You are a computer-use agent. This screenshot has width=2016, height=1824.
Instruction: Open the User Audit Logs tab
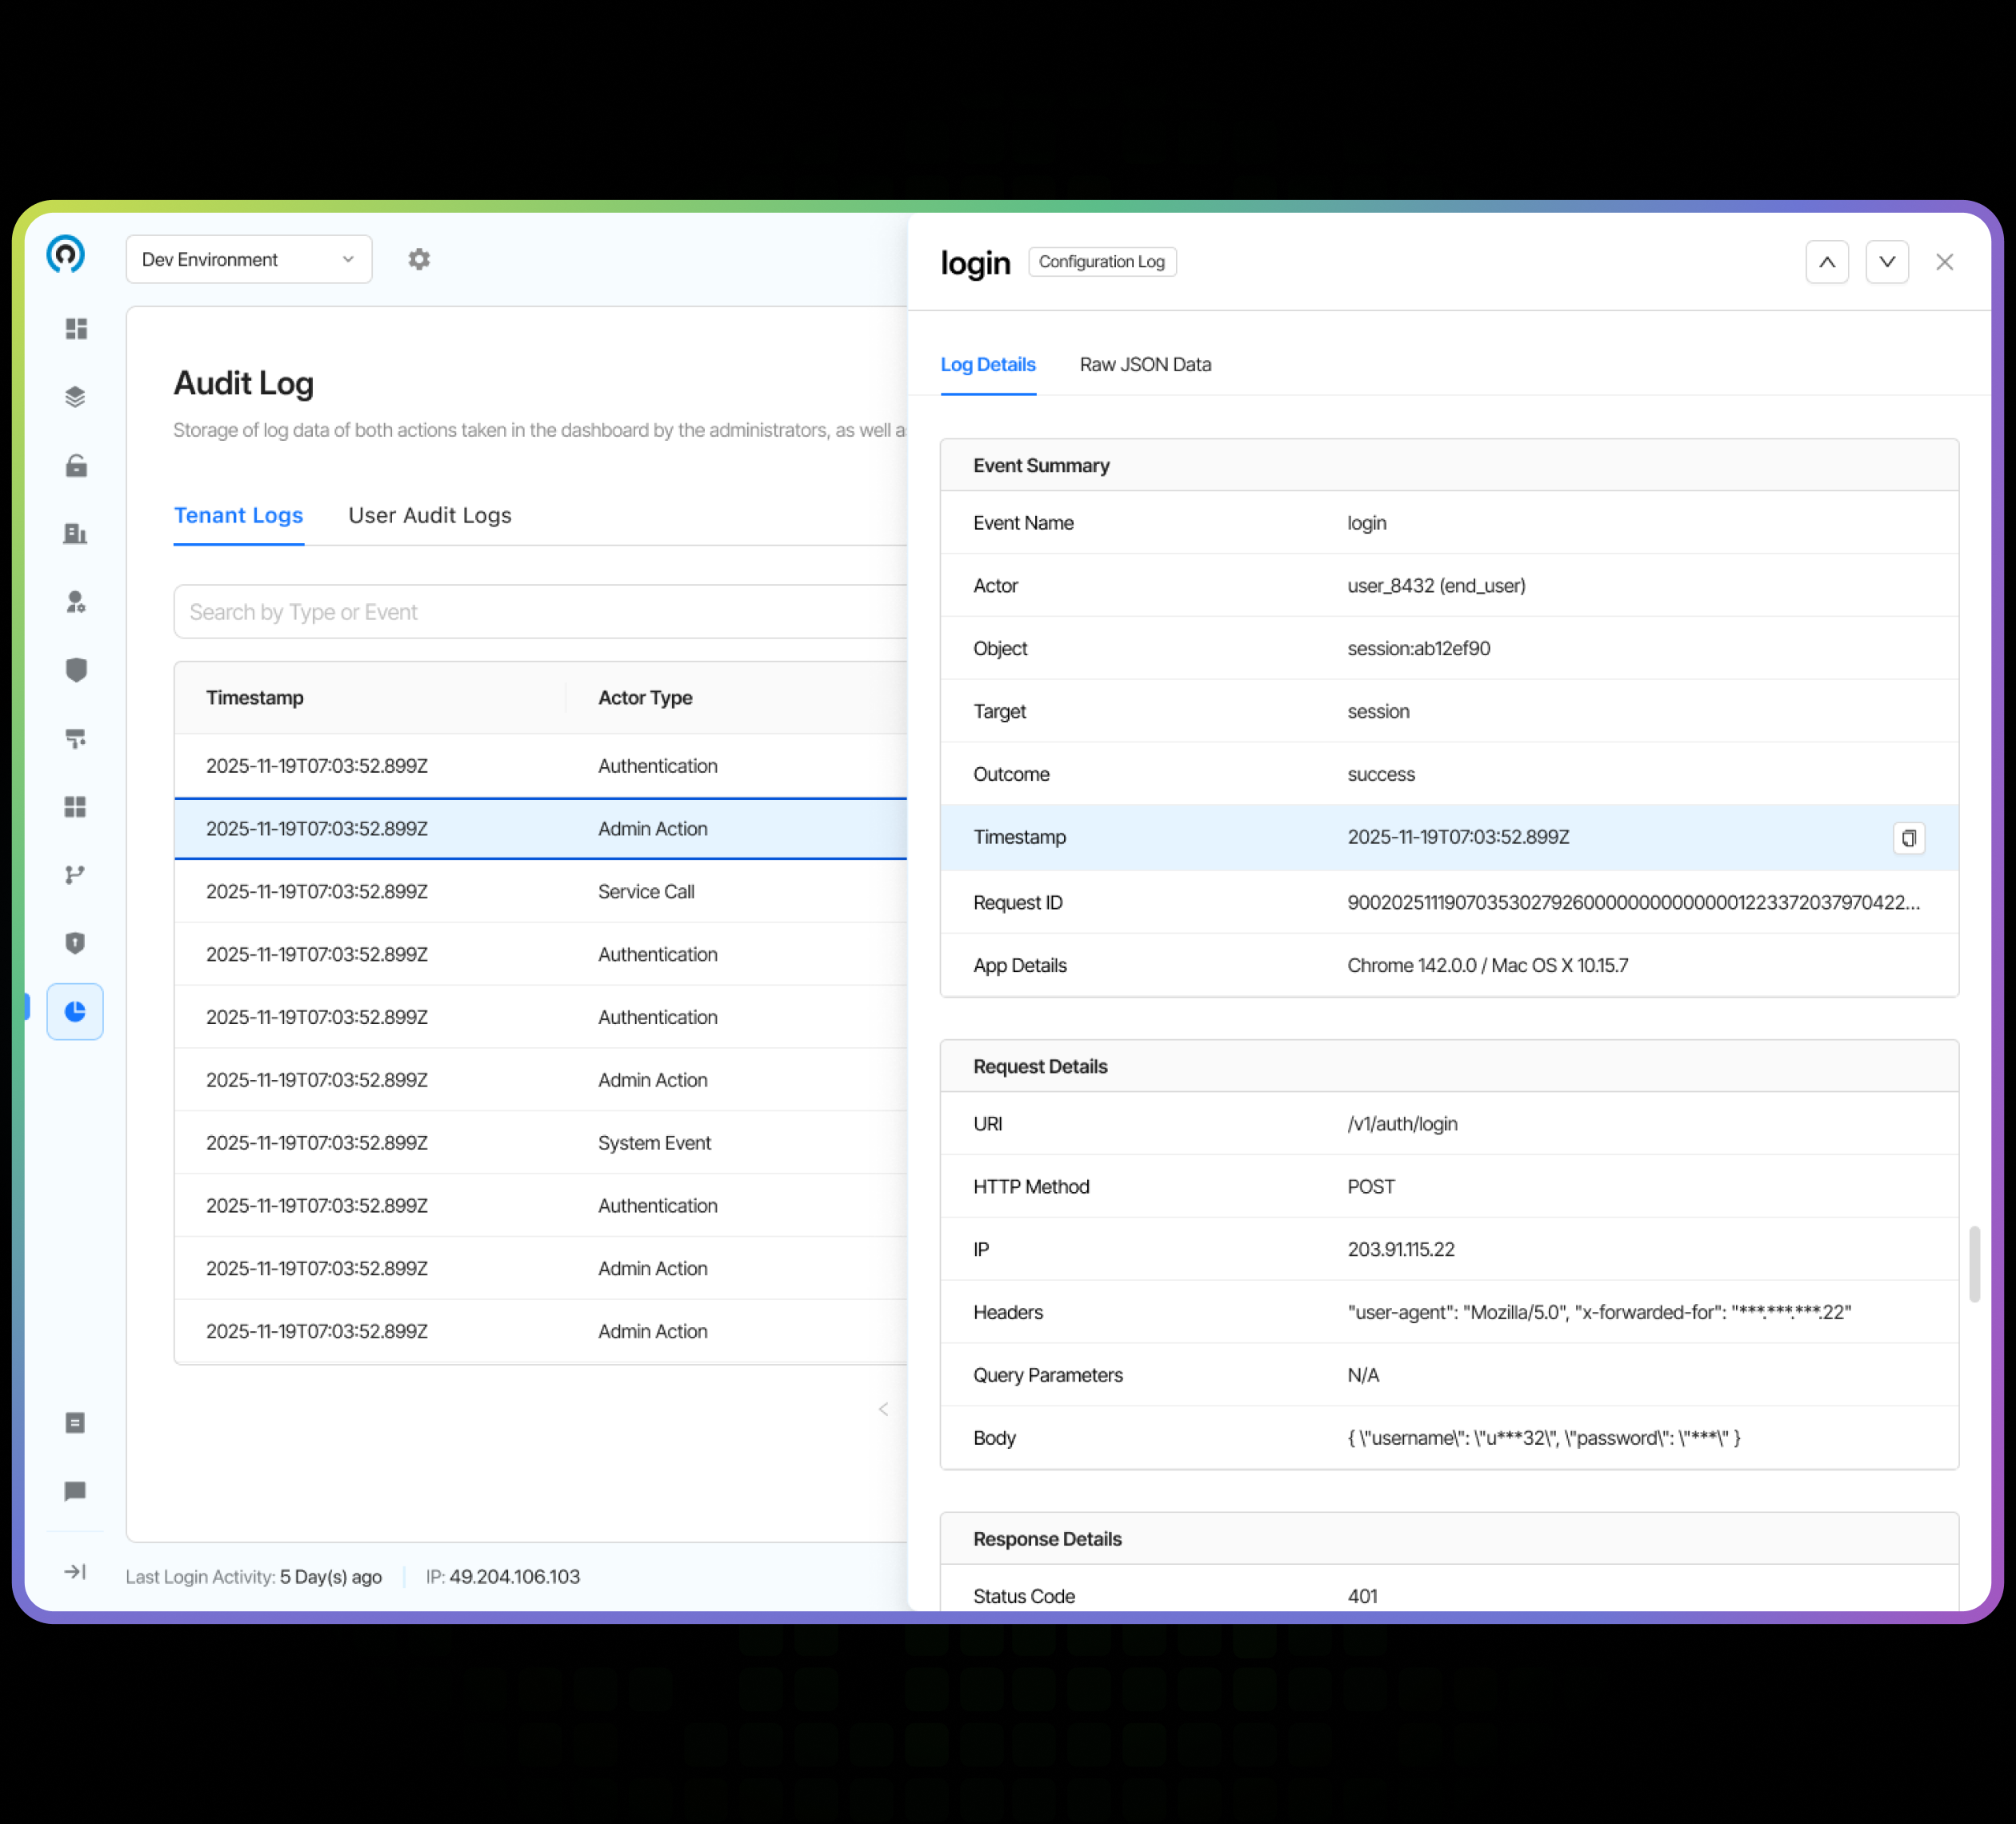[x=429, y=515]
